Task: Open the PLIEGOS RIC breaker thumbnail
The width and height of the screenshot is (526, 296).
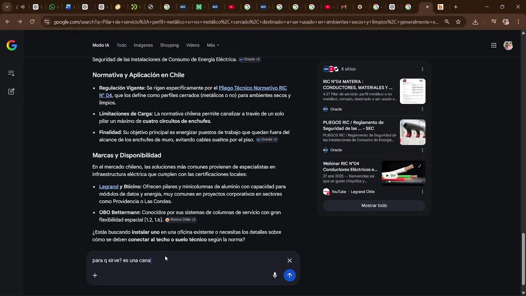Action: [x=413, y=132]
